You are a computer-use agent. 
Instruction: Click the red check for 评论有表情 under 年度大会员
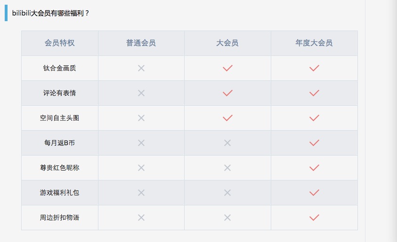(314, 93)
